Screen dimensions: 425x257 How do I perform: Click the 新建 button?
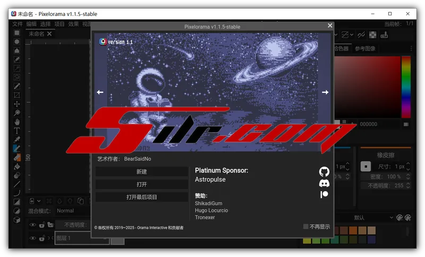142,172
